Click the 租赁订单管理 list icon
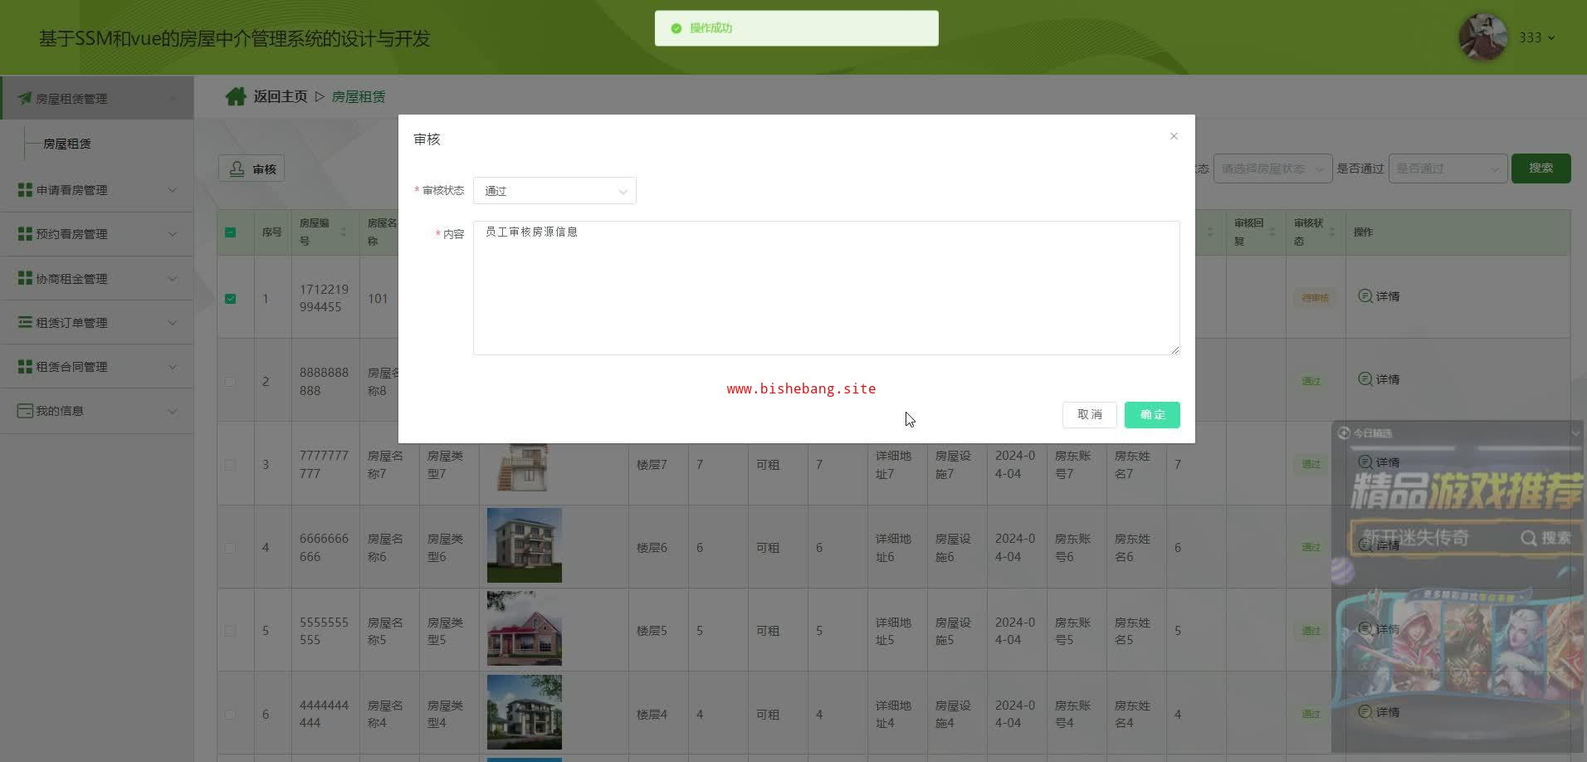The width and height of the screenshot is (1587, 762). pos(25,322)
